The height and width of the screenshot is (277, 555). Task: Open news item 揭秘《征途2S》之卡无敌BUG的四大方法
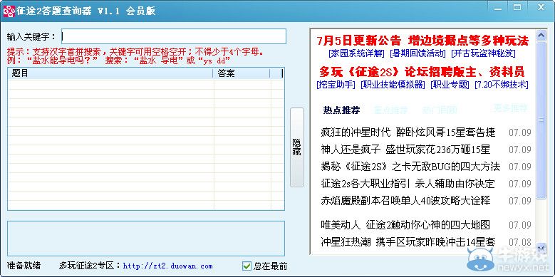click(x=410, y=166)
